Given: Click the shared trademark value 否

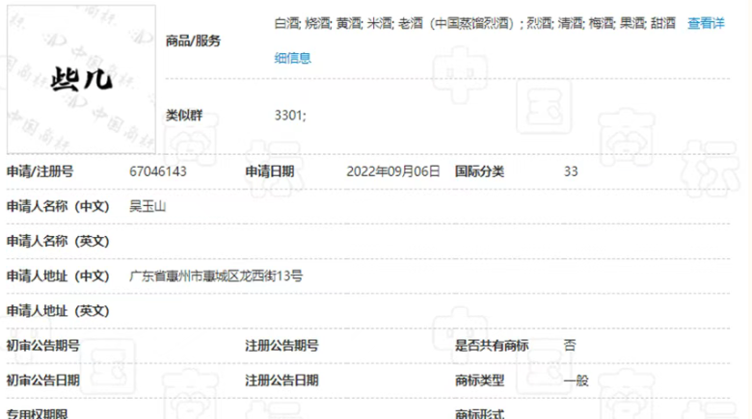Looking at the screenshot, I should 570,345.
